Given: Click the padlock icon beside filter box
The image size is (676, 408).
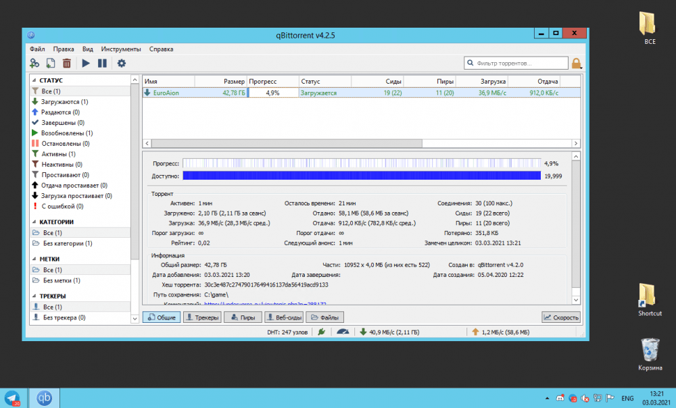Looking at the screenshot, I should pos(577,63).
